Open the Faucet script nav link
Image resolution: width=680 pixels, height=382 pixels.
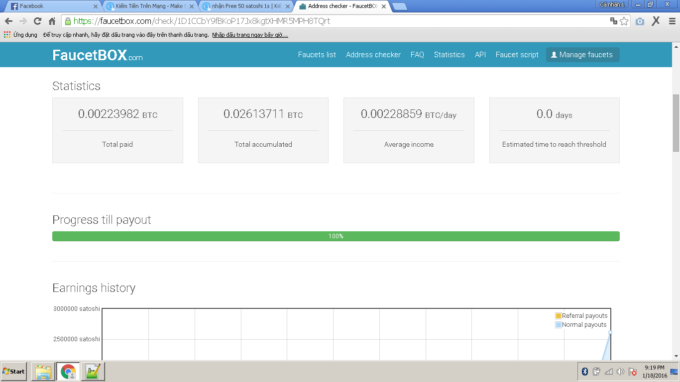click(x=517, y=55)
